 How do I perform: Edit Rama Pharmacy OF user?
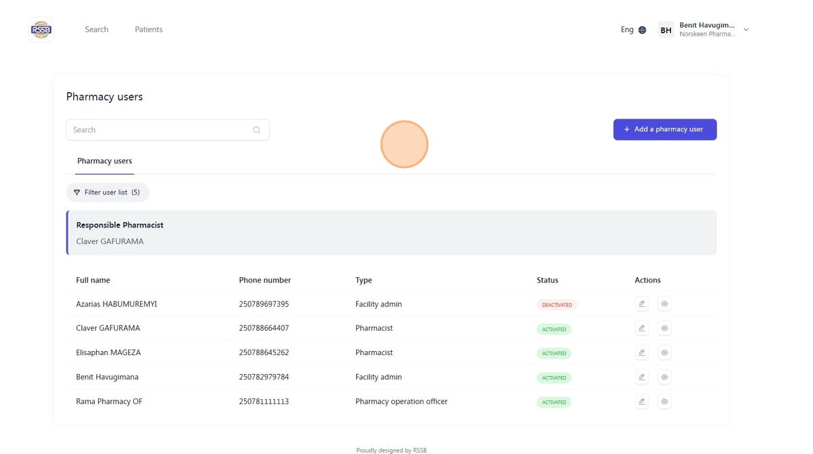tap(642, 401)
